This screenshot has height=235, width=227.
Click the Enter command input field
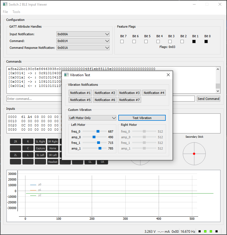tap(34, 99)
